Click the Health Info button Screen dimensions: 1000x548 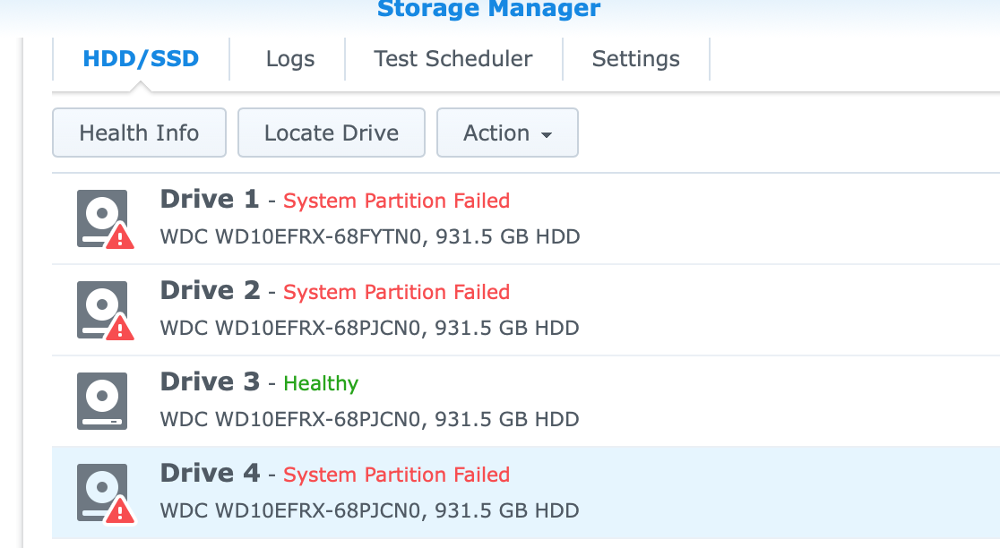(139, 133)
